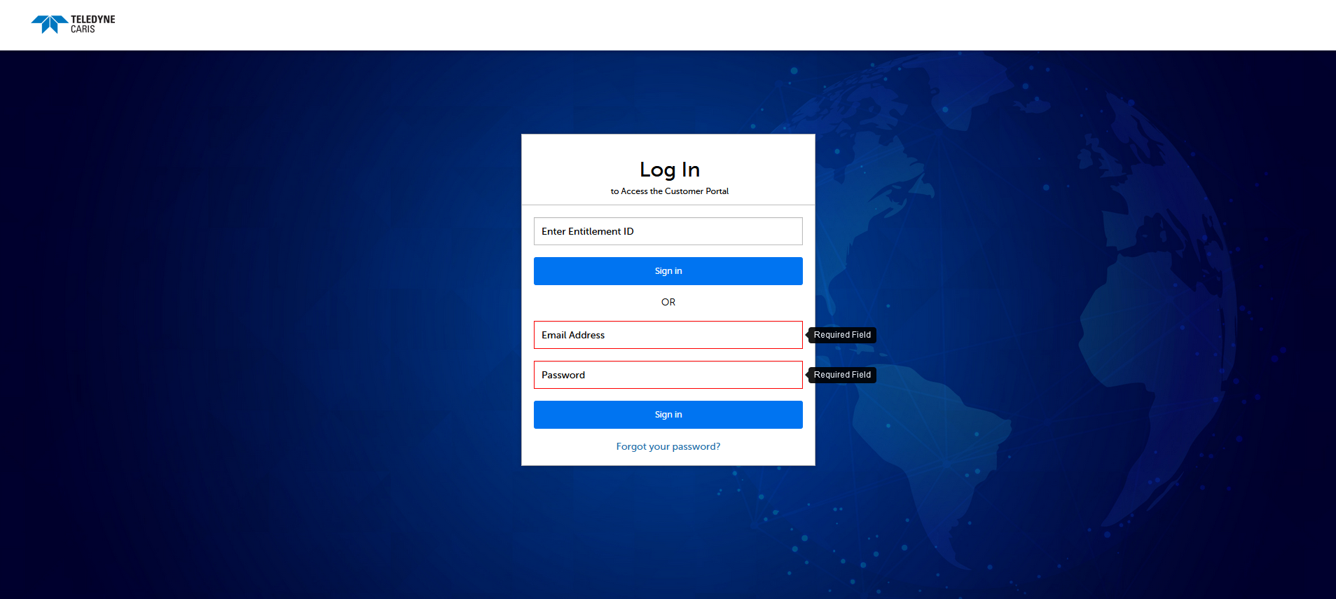Viewport: 1336px width, 599px height.
Task: Focus the Email Address field
Action: pos(668,335)
